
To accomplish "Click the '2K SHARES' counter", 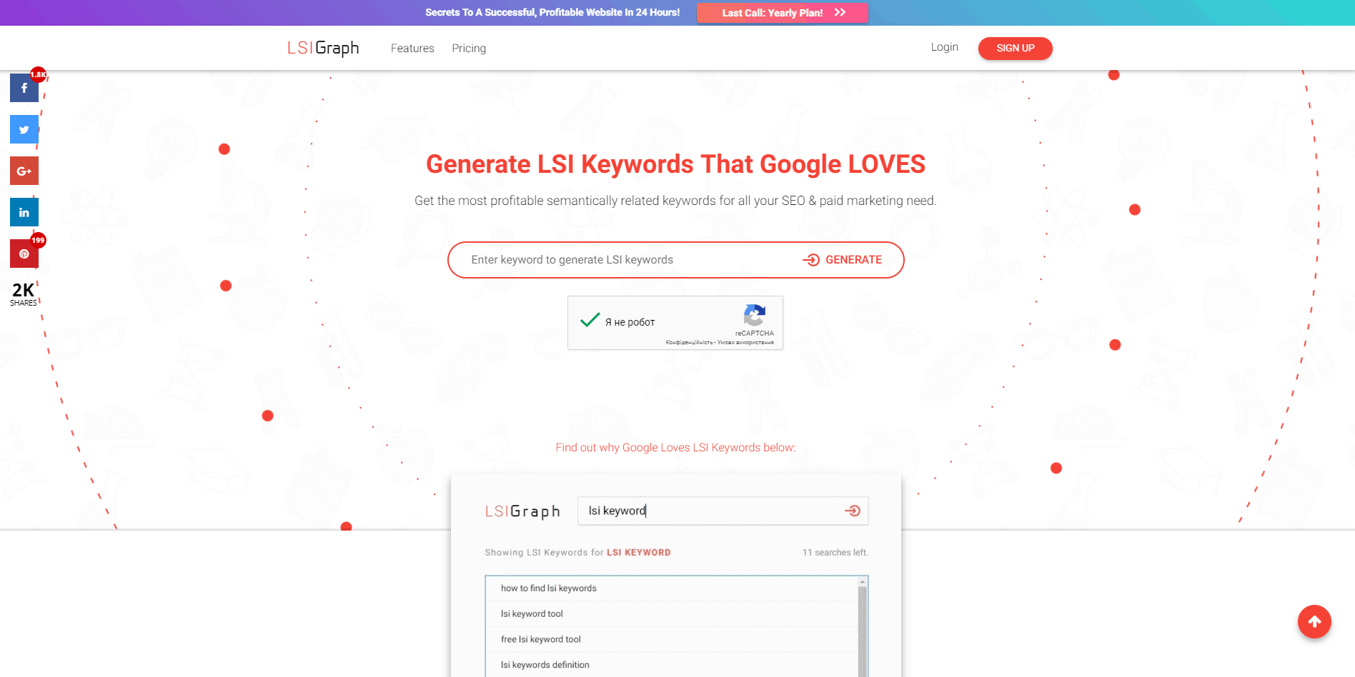I will [24, 294].
